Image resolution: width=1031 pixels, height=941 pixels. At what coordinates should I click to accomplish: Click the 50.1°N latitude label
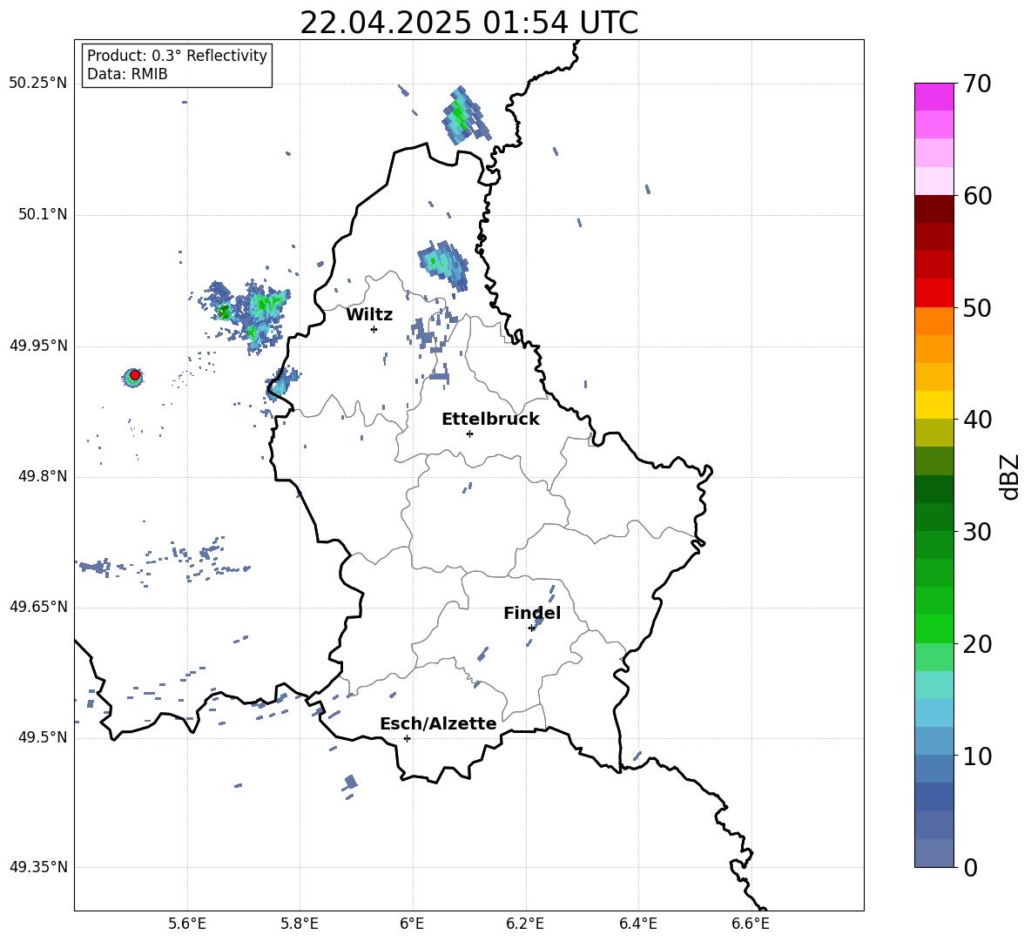43,215
